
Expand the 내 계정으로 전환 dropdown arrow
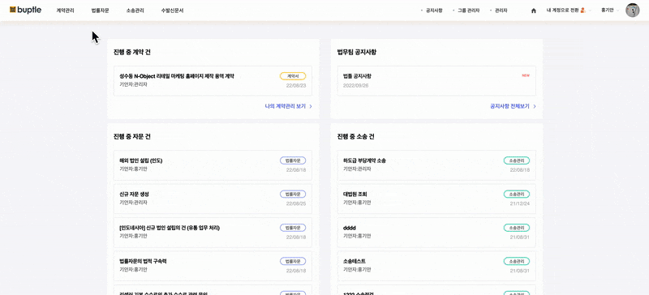pyautogui.click(x=590, y=11)
